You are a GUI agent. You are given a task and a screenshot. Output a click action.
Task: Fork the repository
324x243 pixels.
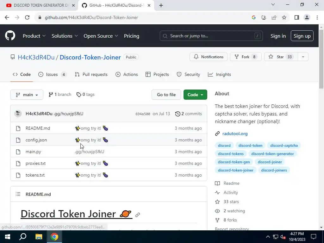point(246,57)
